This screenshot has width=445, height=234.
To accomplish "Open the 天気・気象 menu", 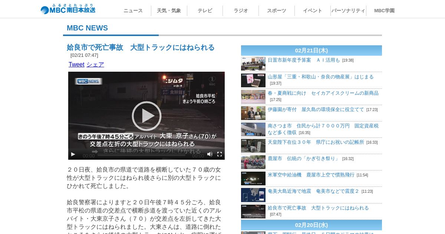I will 169,11.
